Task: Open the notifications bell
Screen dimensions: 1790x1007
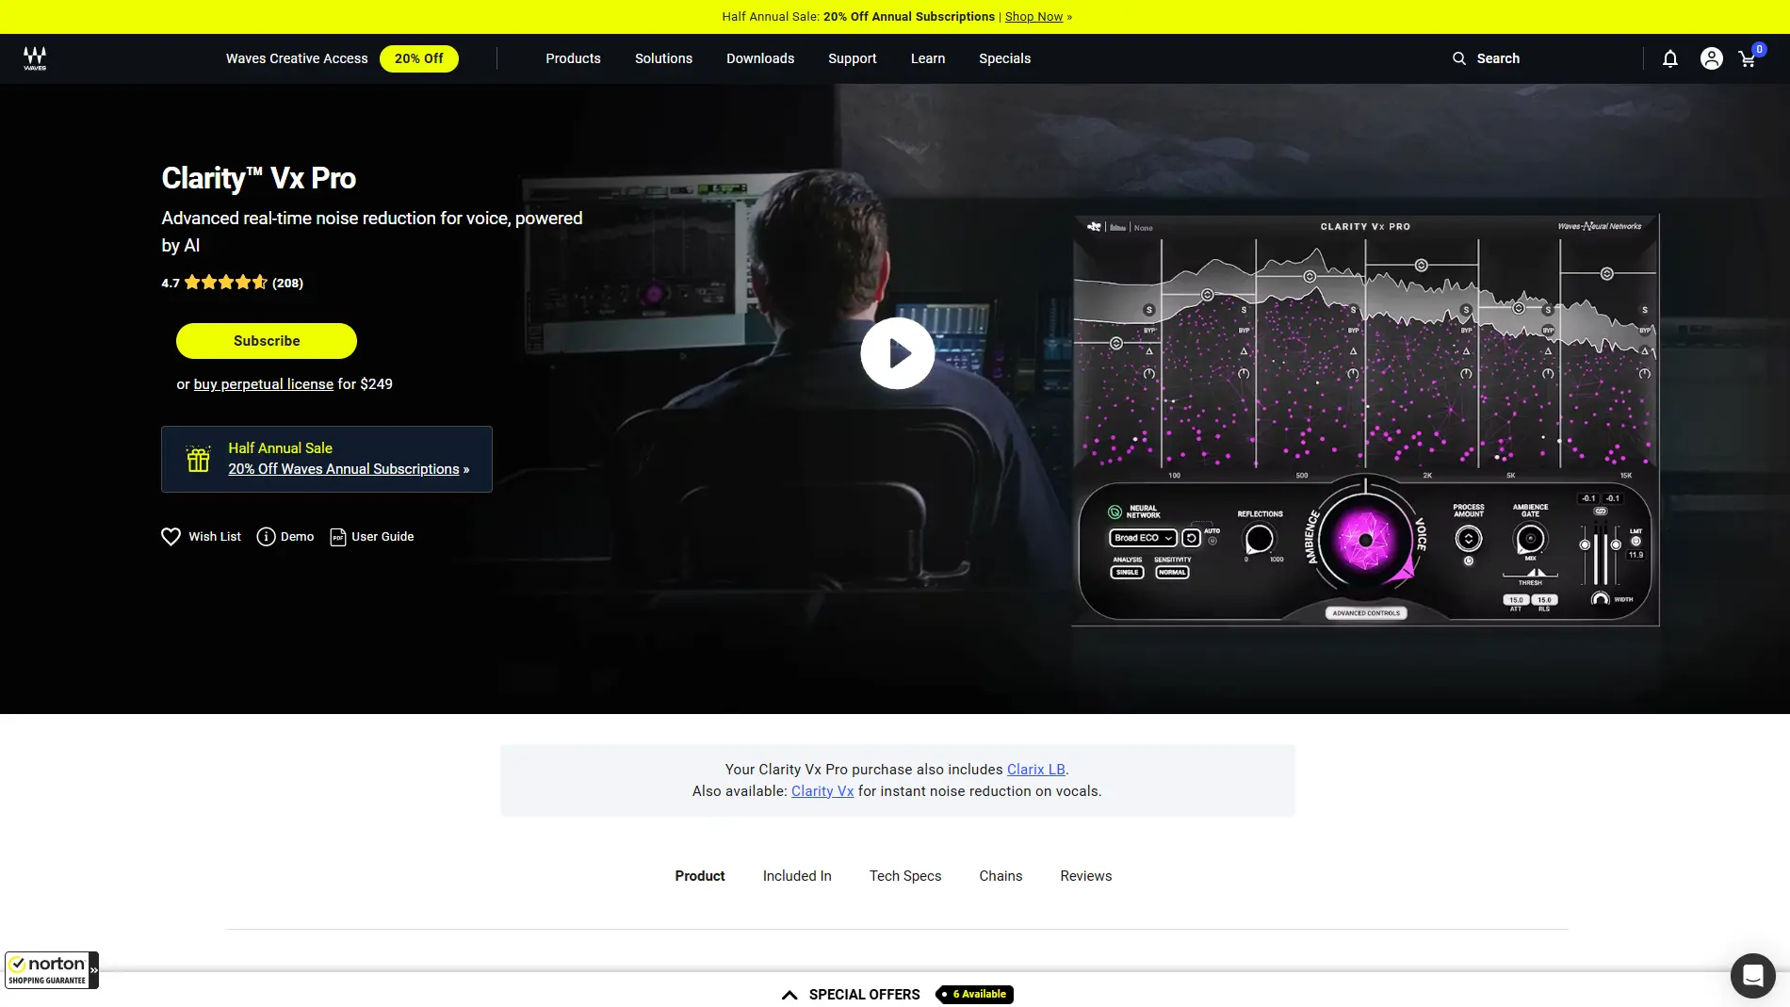Action: tap(1670, 58)
